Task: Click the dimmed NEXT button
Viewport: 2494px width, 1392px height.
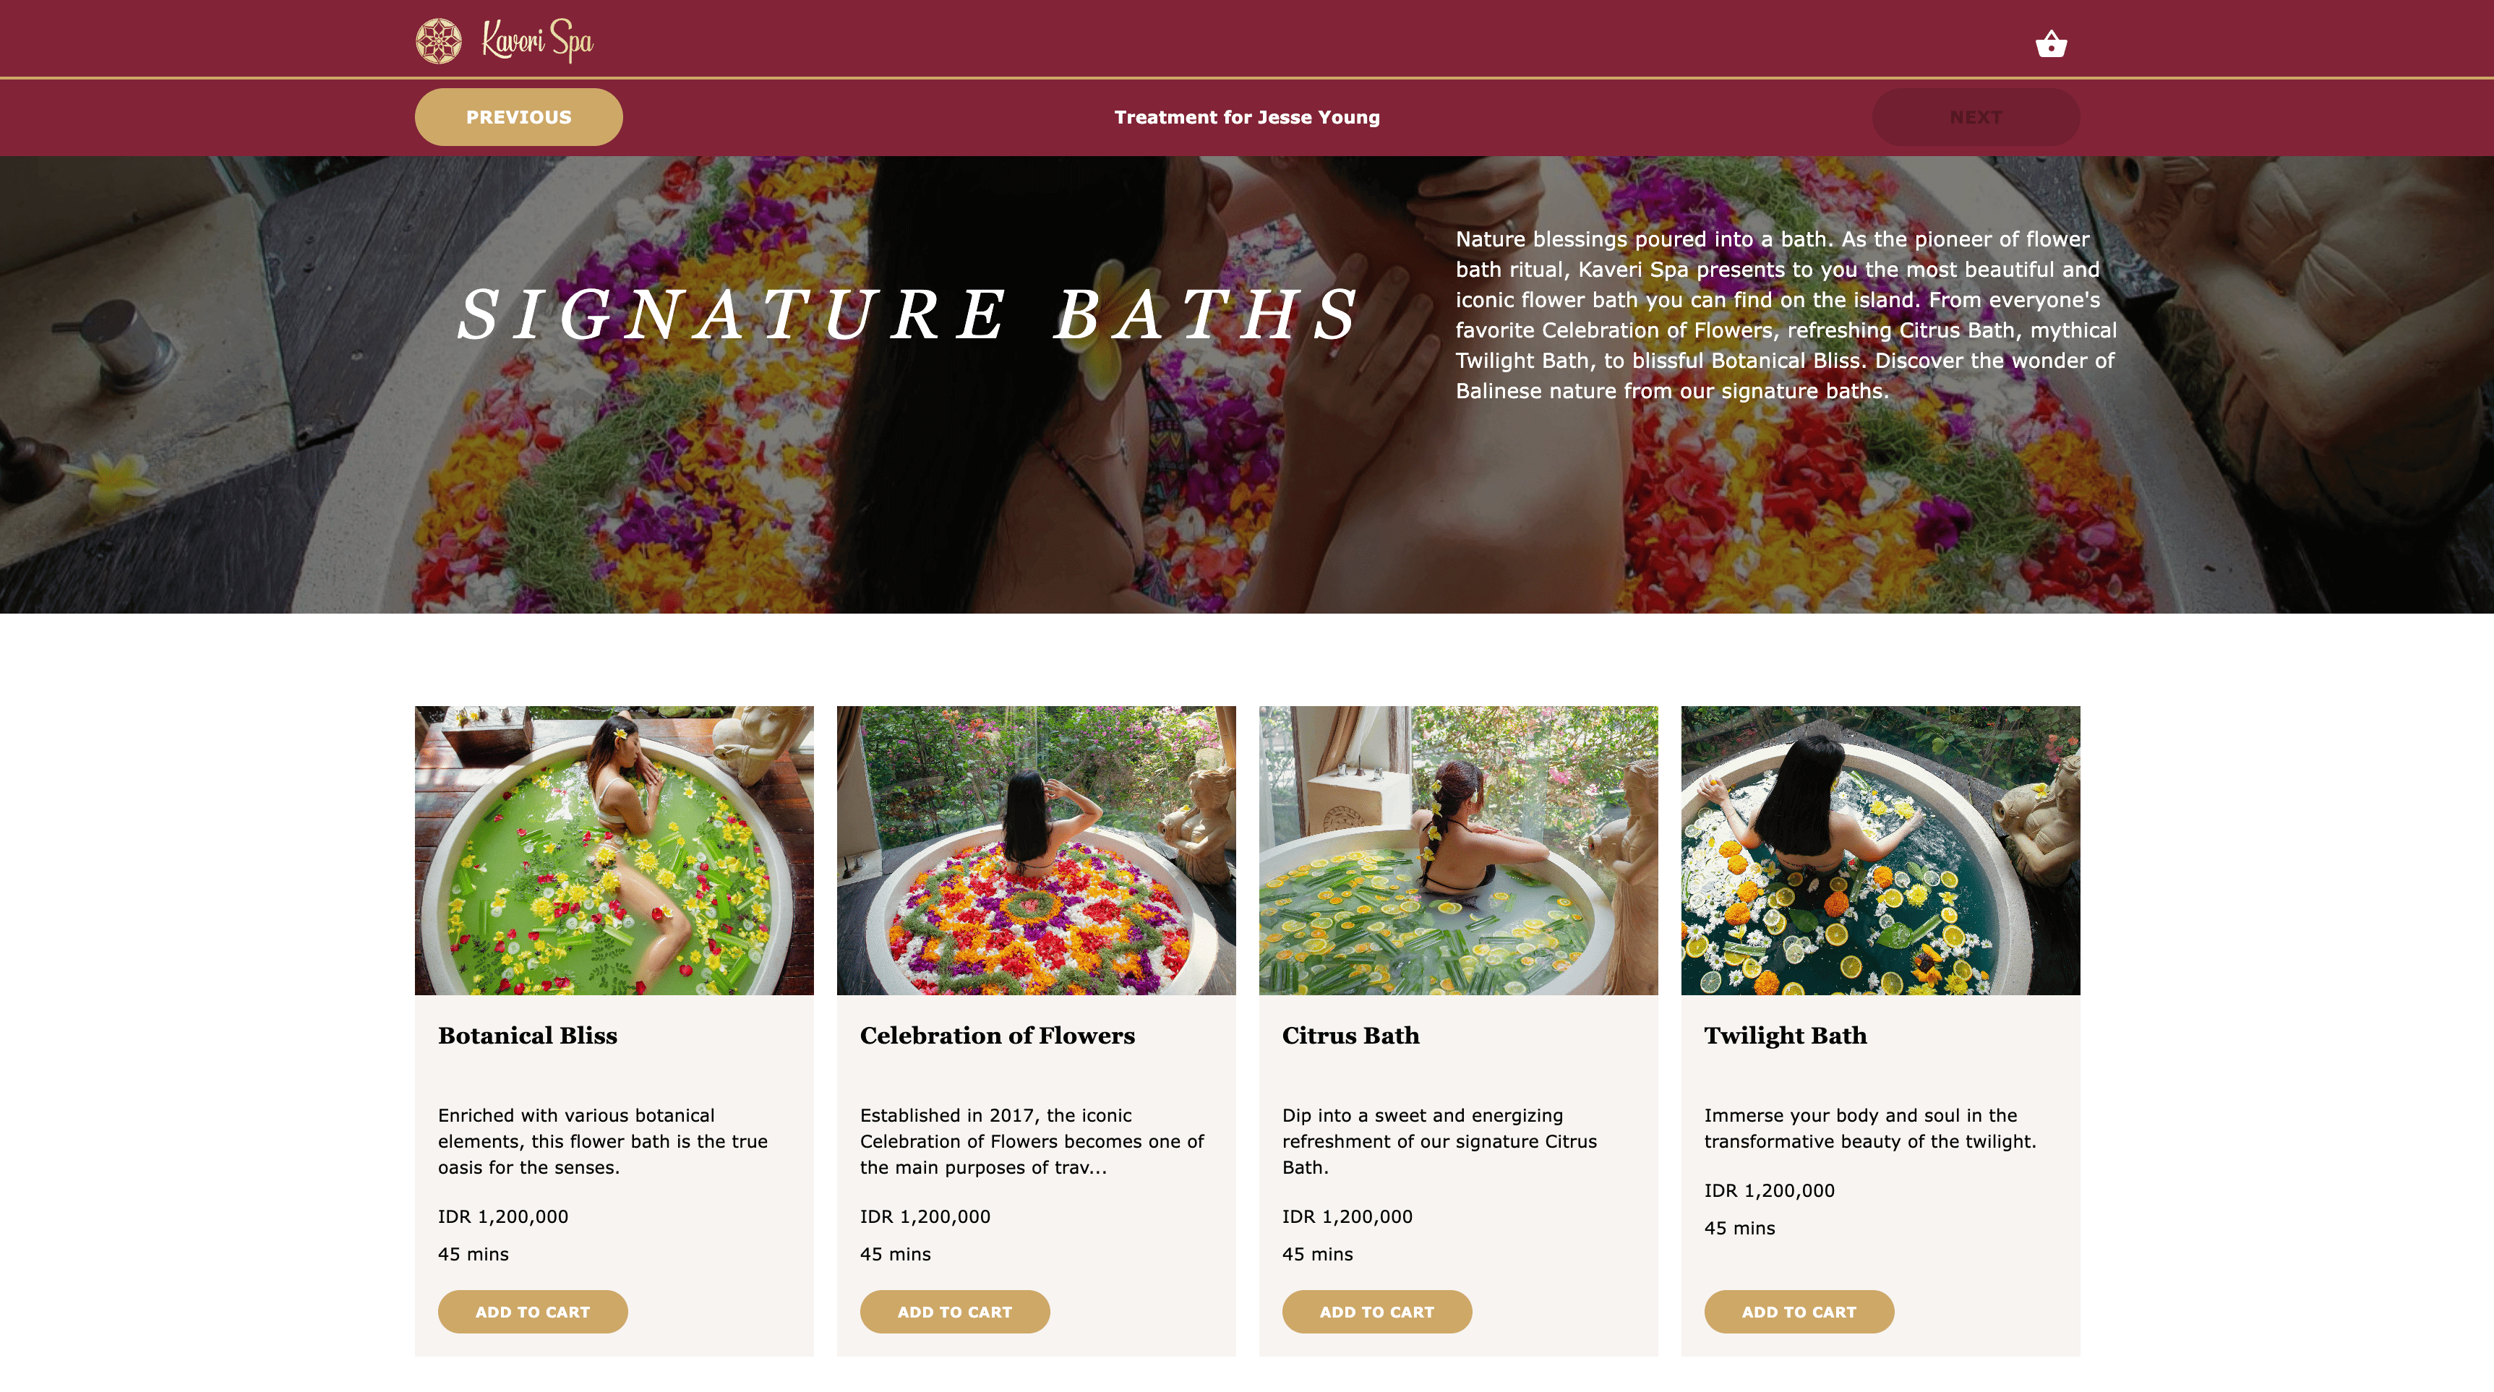Action: (1976, 117)
